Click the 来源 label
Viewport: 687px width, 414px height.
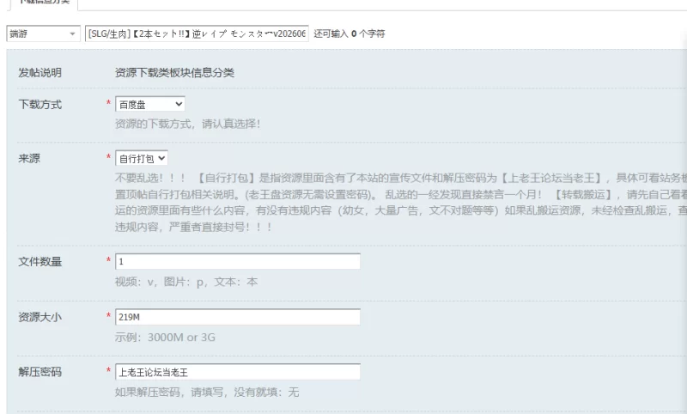(29, 159)
